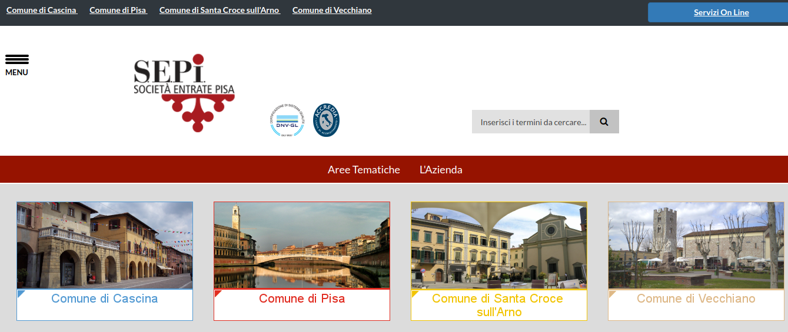Click the search terms input field
788x332 pixels.
pyautogui.click(x=531, y=122)
